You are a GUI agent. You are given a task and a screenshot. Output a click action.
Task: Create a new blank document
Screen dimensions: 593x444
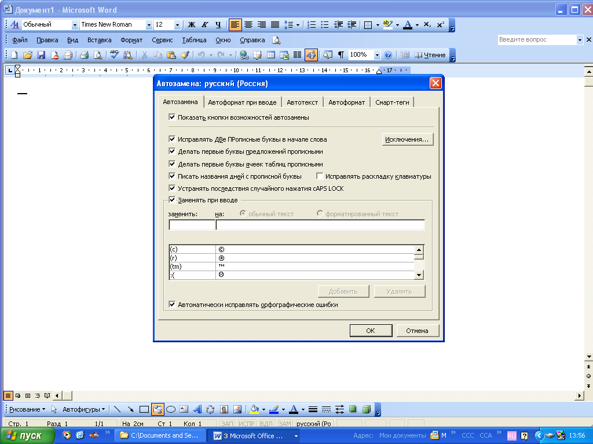[14, 55]
